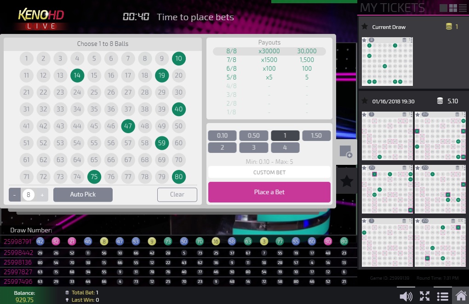Switch My Tickets to single-tile view
Image resolution: width=469 pixels, height=304 pixels.
click(x=443, y=8)
